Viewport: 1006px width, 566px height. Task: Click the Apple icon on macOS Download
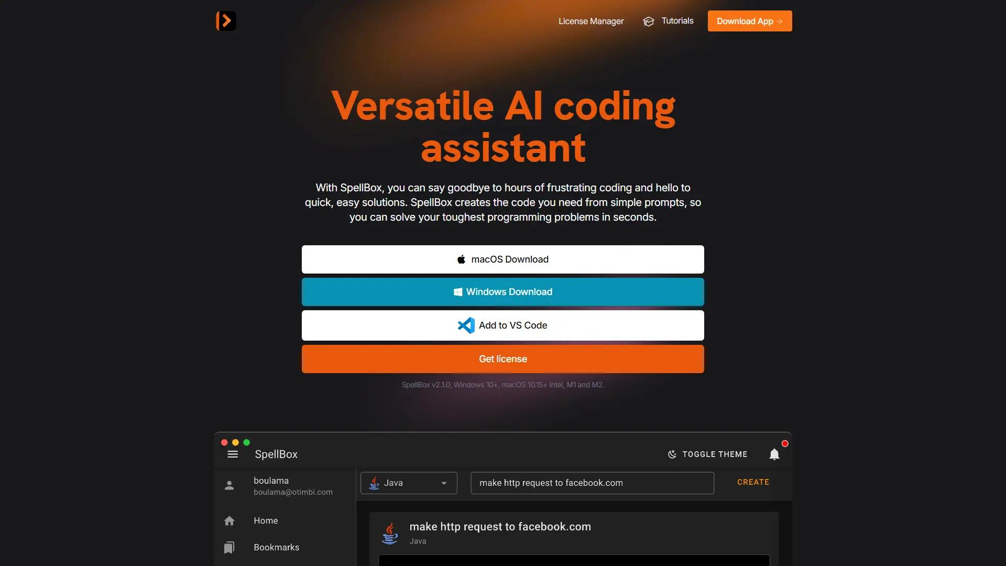(461, 259)
